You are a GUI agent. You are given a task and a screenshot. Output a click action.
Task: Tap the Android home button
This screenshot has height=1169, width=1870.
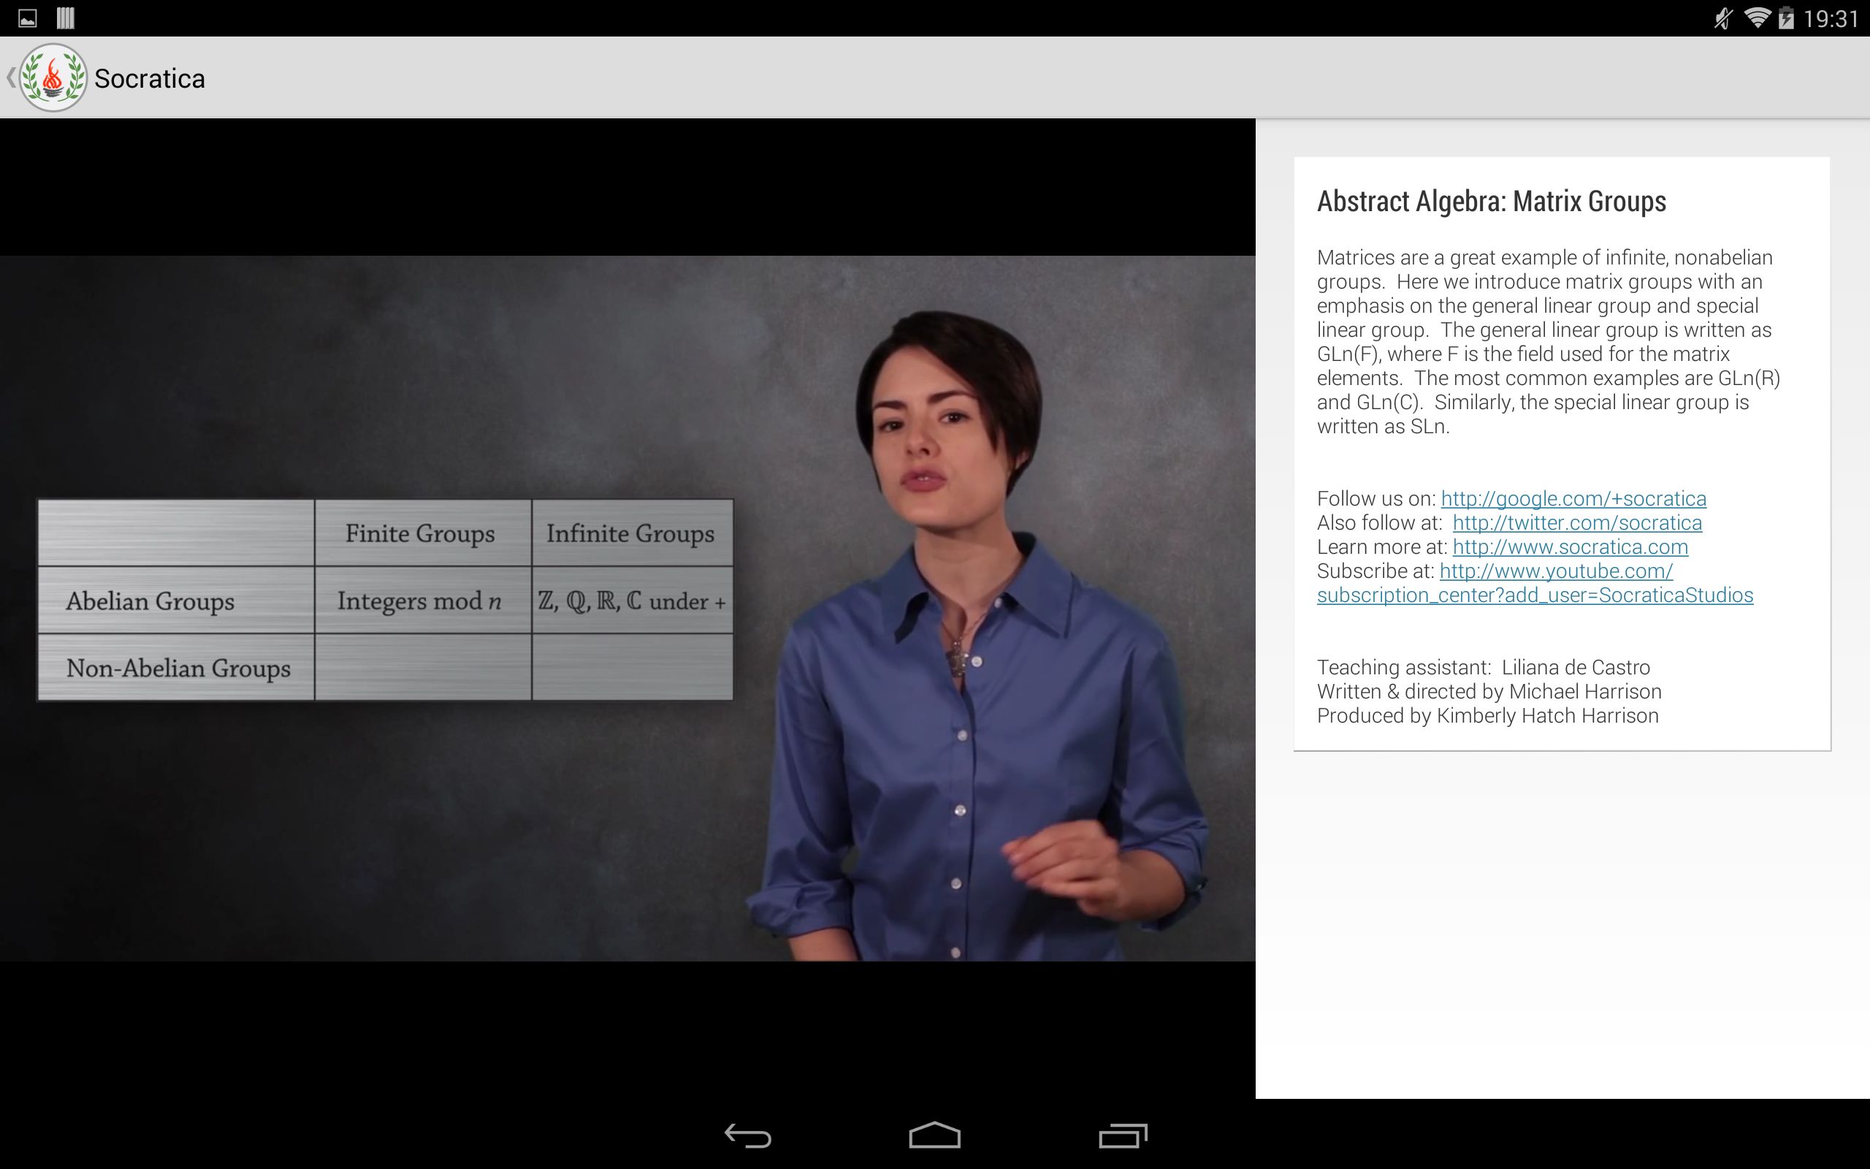(934, 1135)
